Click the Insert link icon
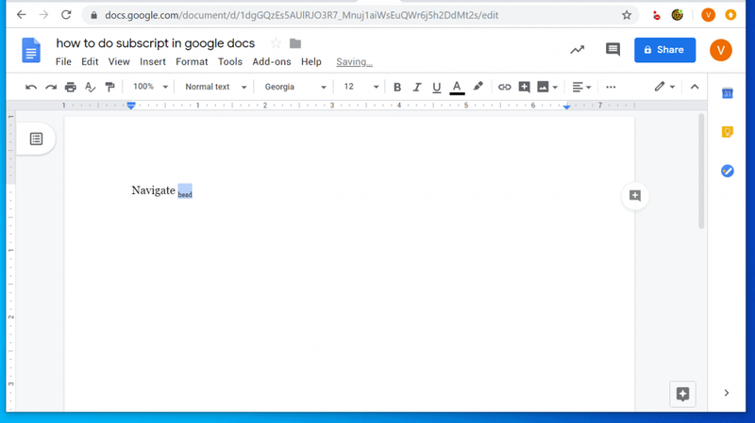 pos(504,87)
